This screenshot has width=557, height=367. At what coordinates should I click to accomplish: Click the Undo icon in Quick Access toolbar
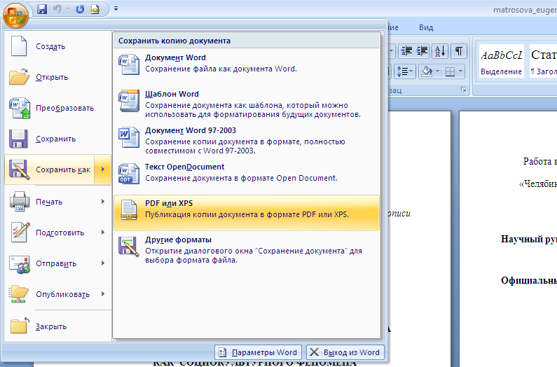click(x=57, y=9)
